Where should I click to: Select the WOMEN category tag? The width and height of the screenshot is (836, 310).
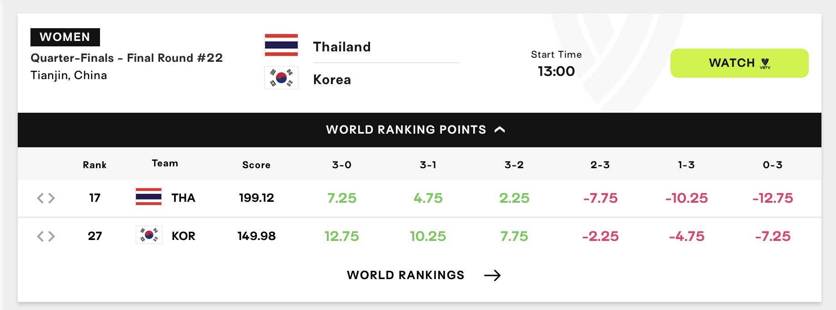[x=65, y=37]
